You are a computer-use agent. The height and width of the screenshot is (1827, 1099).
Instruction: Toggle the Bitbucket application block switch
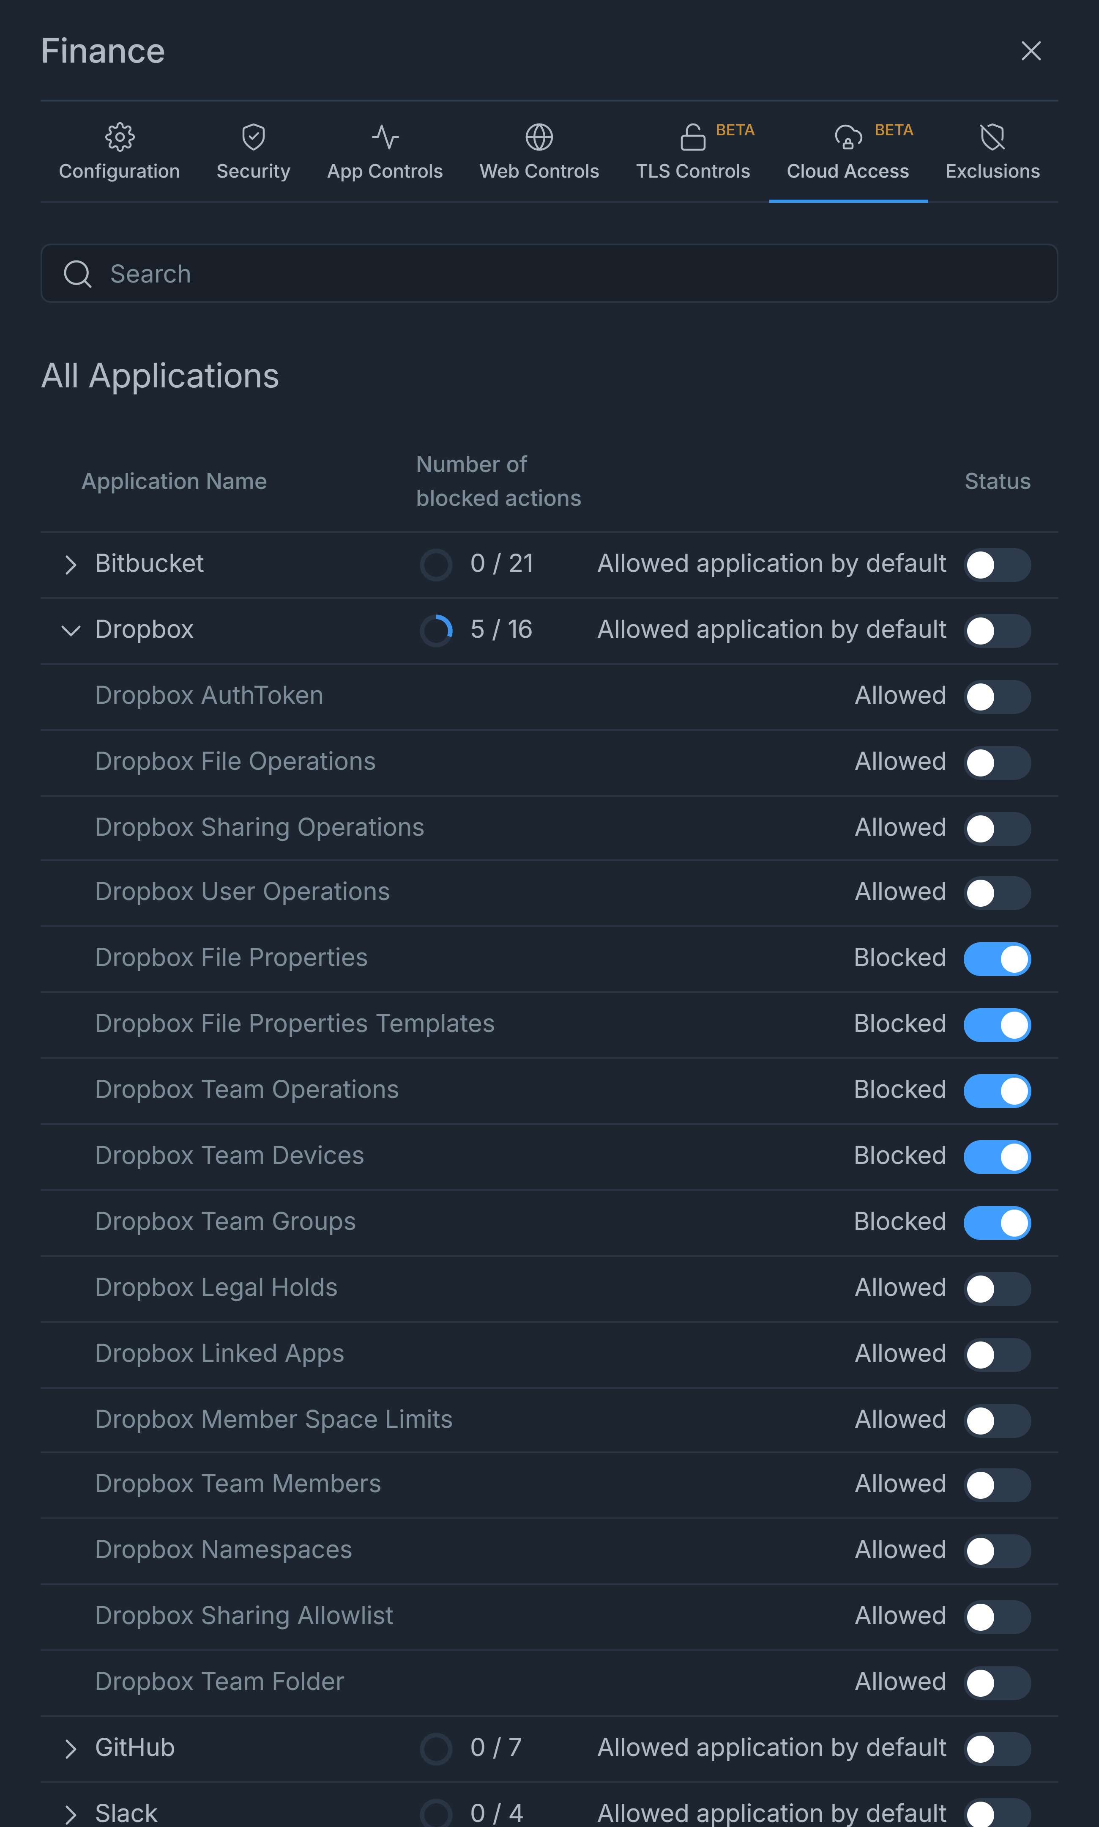point(996,565)
